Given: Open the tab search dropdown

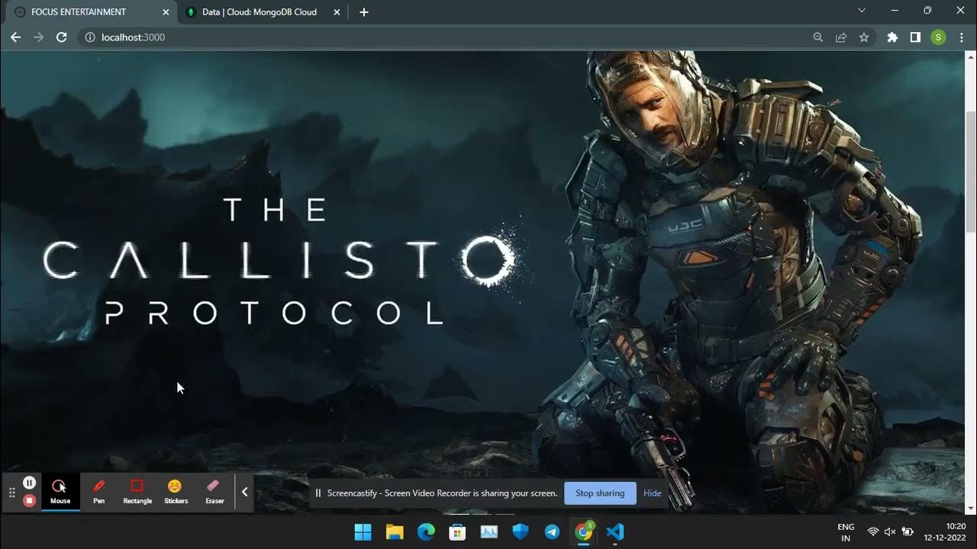Looking at the screenshot, I should (x=862, y=11).
